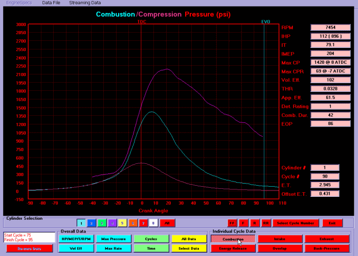358x256 pixels.
Task: Click the Exit button
Action: [332, 223]
